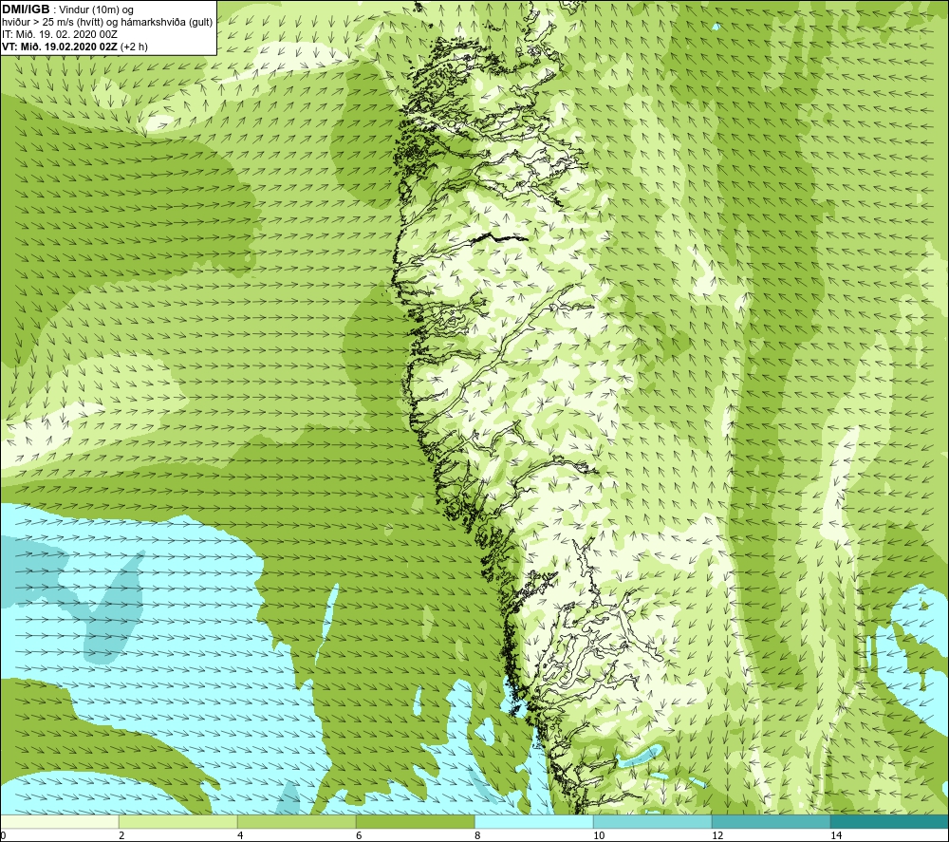The image size is (949, 842).
Task: Click the legend scale label '6'
Action: [x=359, y=835]
